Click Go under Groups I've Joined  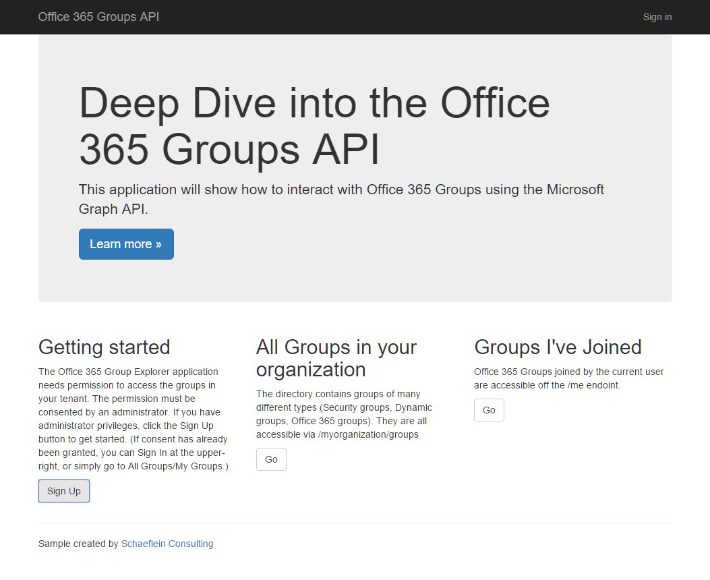[489, 410]
